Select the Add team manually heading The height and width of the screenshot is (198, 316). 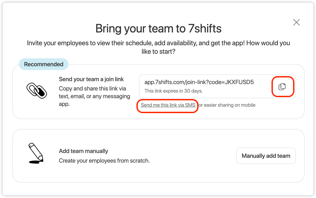coord(83,151)
